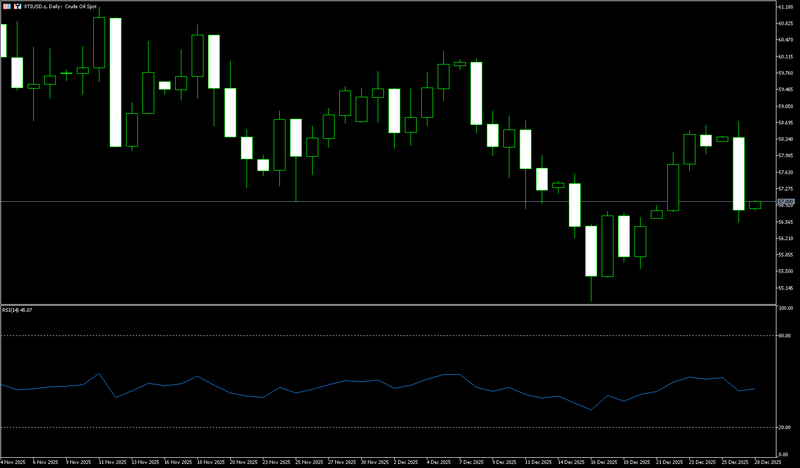Image resolution: width=800 pixels, height=468 pixels.
Task: Click the Depth of Market icon
Action: (x=17, y=7)
